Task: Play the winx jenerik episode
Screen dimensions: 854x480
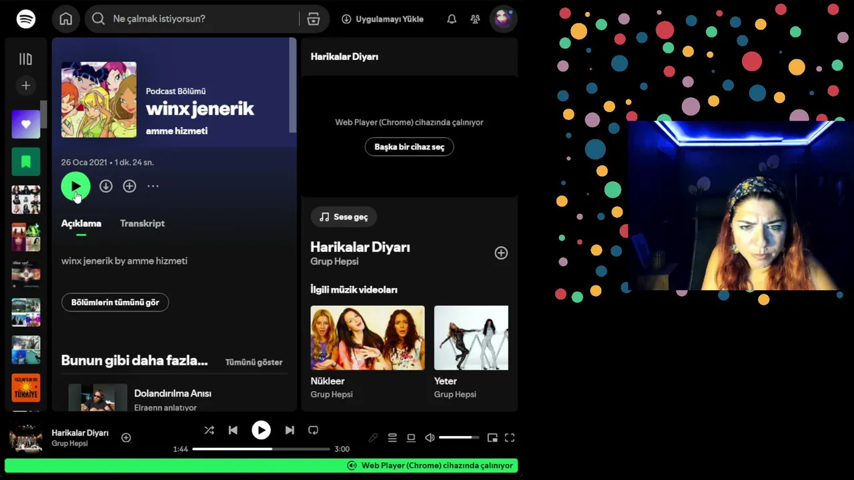Action: pyautogui.click(x=75, y=186)
